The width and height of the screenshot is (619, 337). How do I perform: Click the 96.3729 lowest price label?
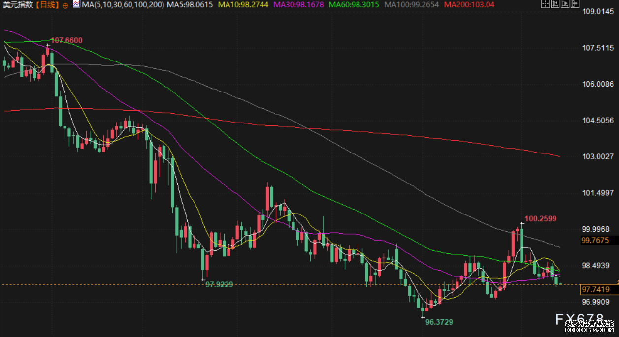439,322
